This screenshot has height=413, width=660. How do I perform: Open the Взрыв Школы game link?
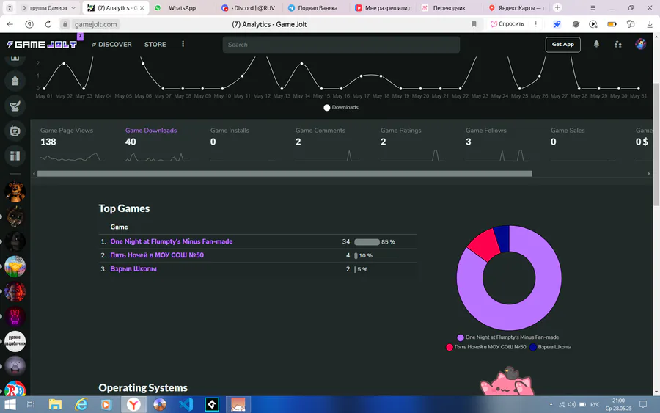[133, 269]
